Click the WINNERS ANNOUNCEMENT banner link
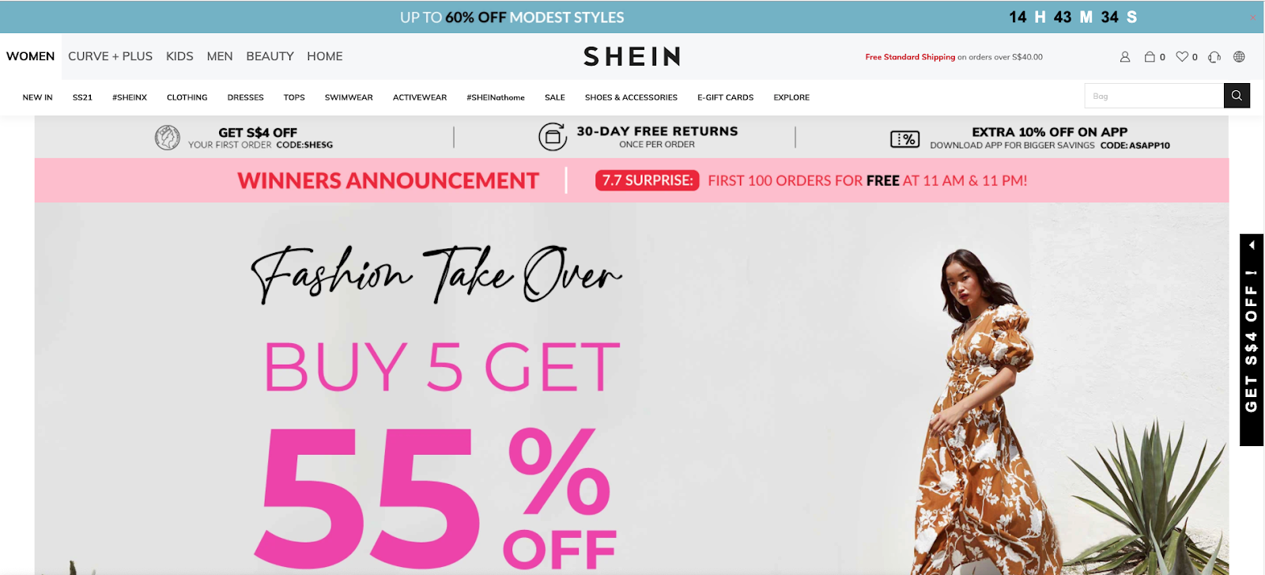The height and width of the screenshot is (575, 1265). [388, 180]
